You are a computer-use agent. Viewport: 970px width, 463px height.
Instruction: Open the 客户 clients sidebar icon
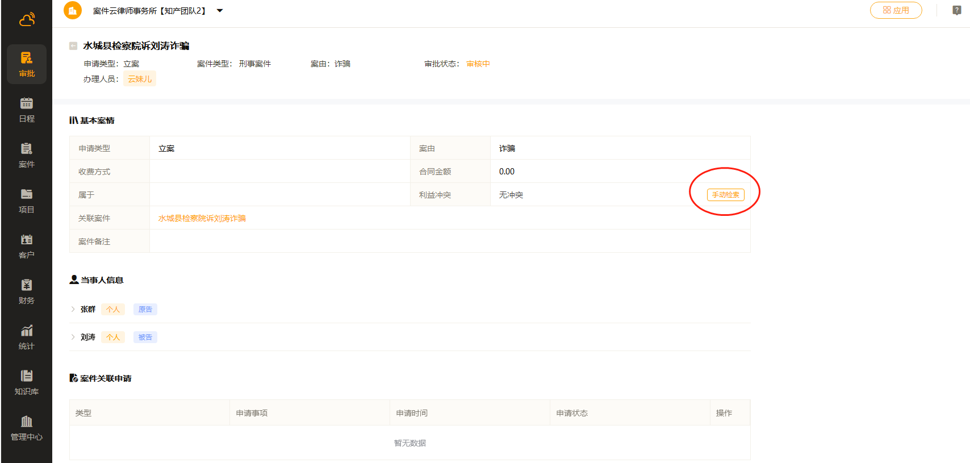(27, 246)
